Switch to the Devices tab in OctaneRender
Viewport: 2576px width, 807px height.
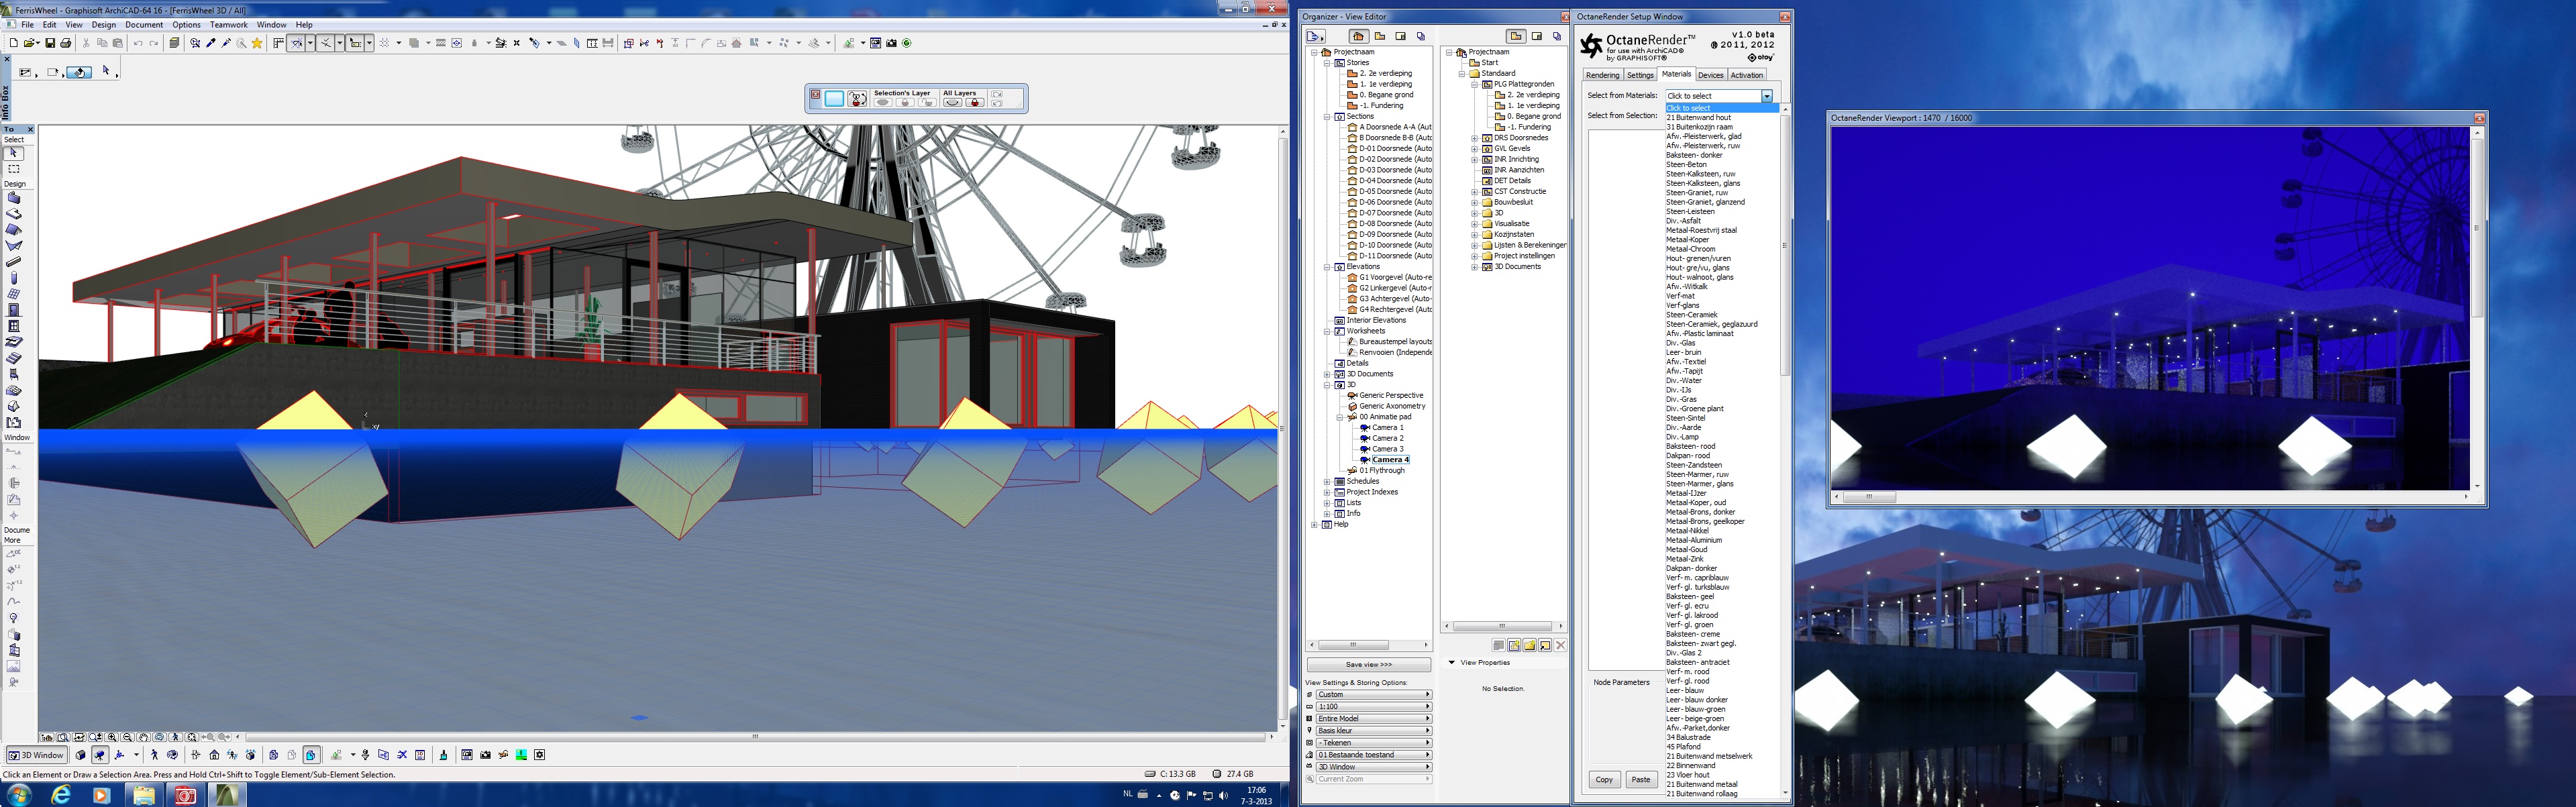pyautogui.click(x=1710, y=75)
